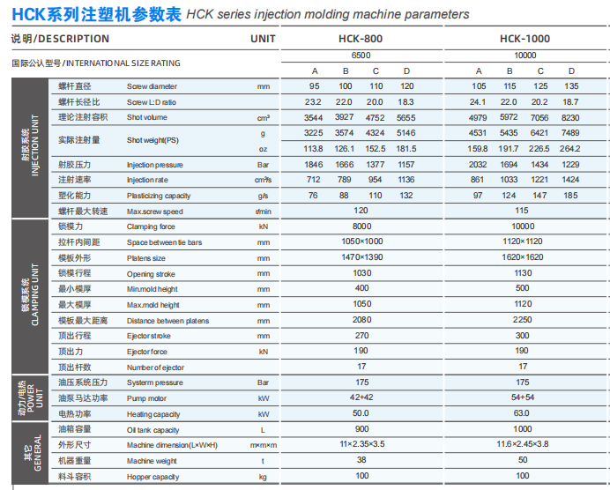Click the Injection rate label

tap(147, 180)
